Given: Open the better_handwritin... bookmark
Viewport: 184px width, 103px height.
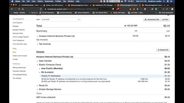Looking at the screenshot, I should click(x=83, y=13).
